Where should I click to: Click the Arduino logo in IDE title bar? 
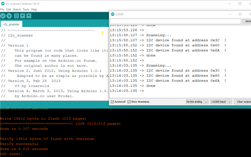(3, 4)
